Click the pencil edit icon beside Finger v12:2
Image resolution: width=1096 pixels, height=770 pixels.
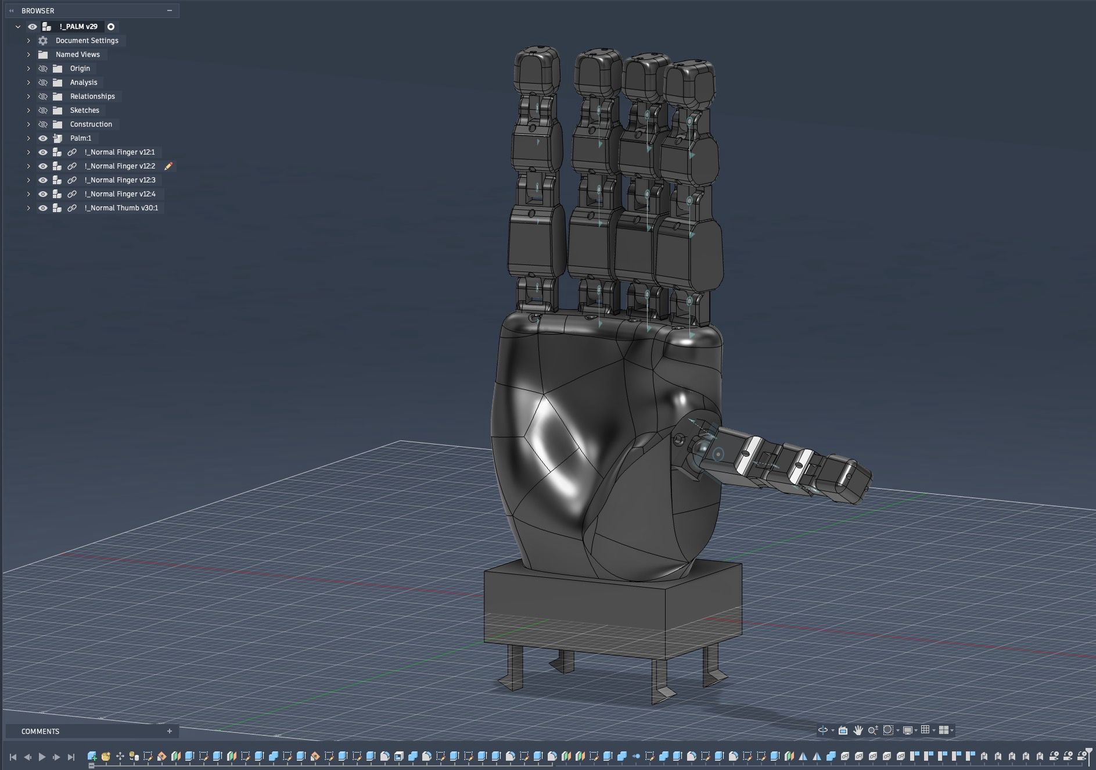tap(168, 166)
